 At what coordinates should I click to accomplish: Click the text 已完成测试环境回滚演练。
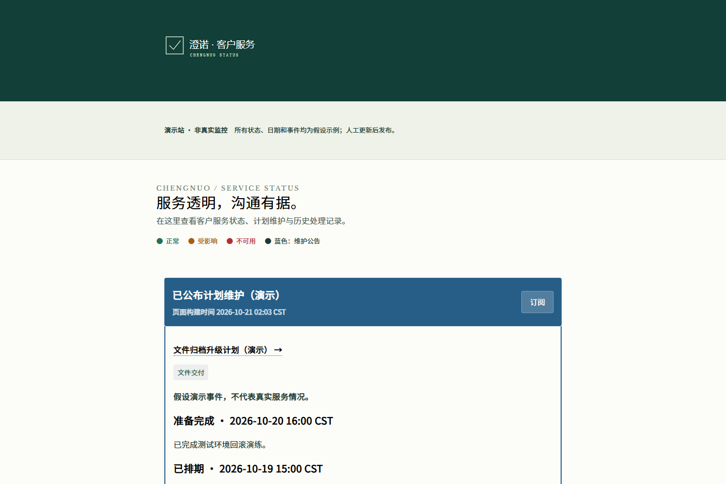coord(221,445)
